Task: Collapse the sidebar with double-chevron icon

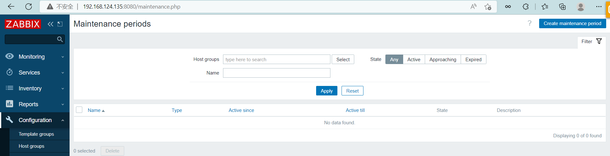Action: [x=50, y=24]
